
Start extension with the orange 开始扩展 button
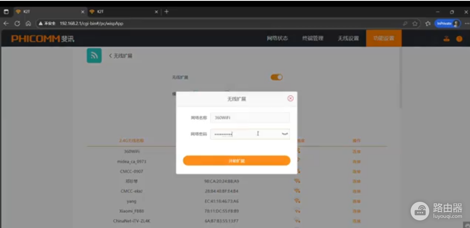pos(237,161)
